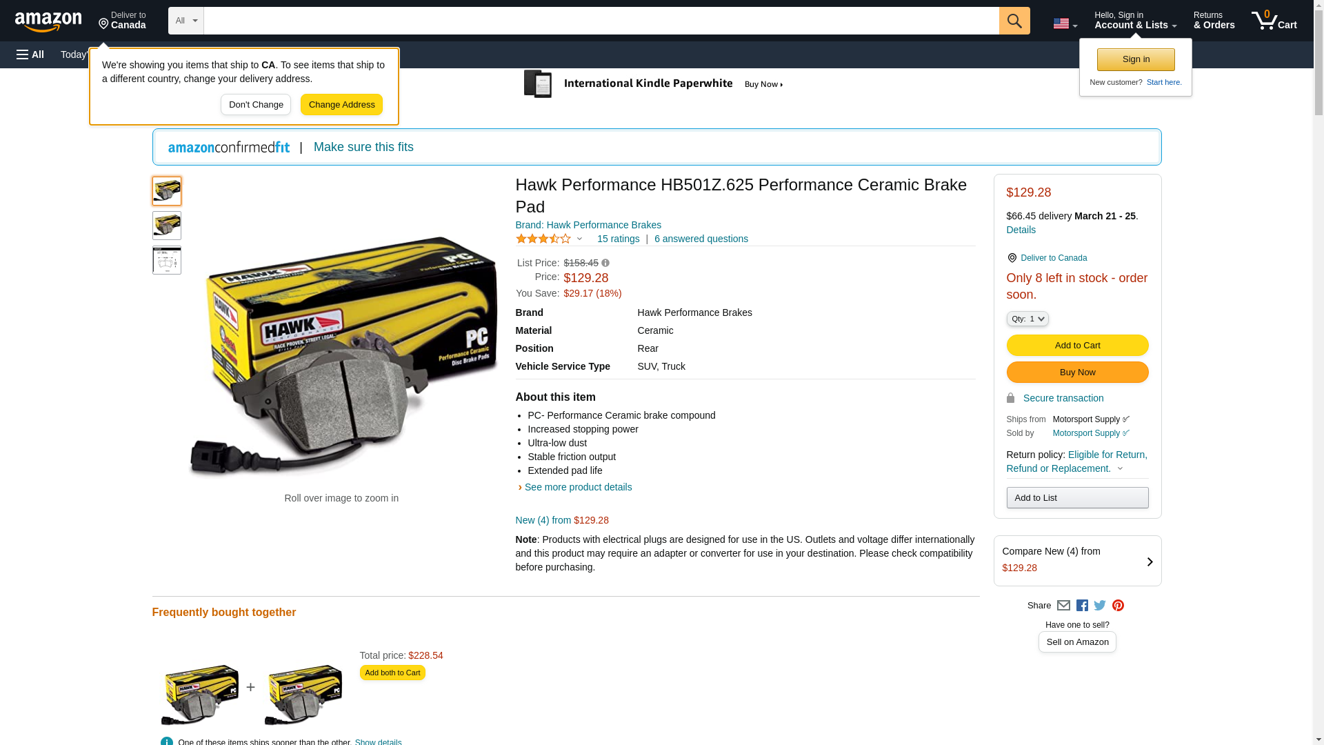The image size is (1324, 745).
Task: Click list price info icon
Action: pos(605,263)
